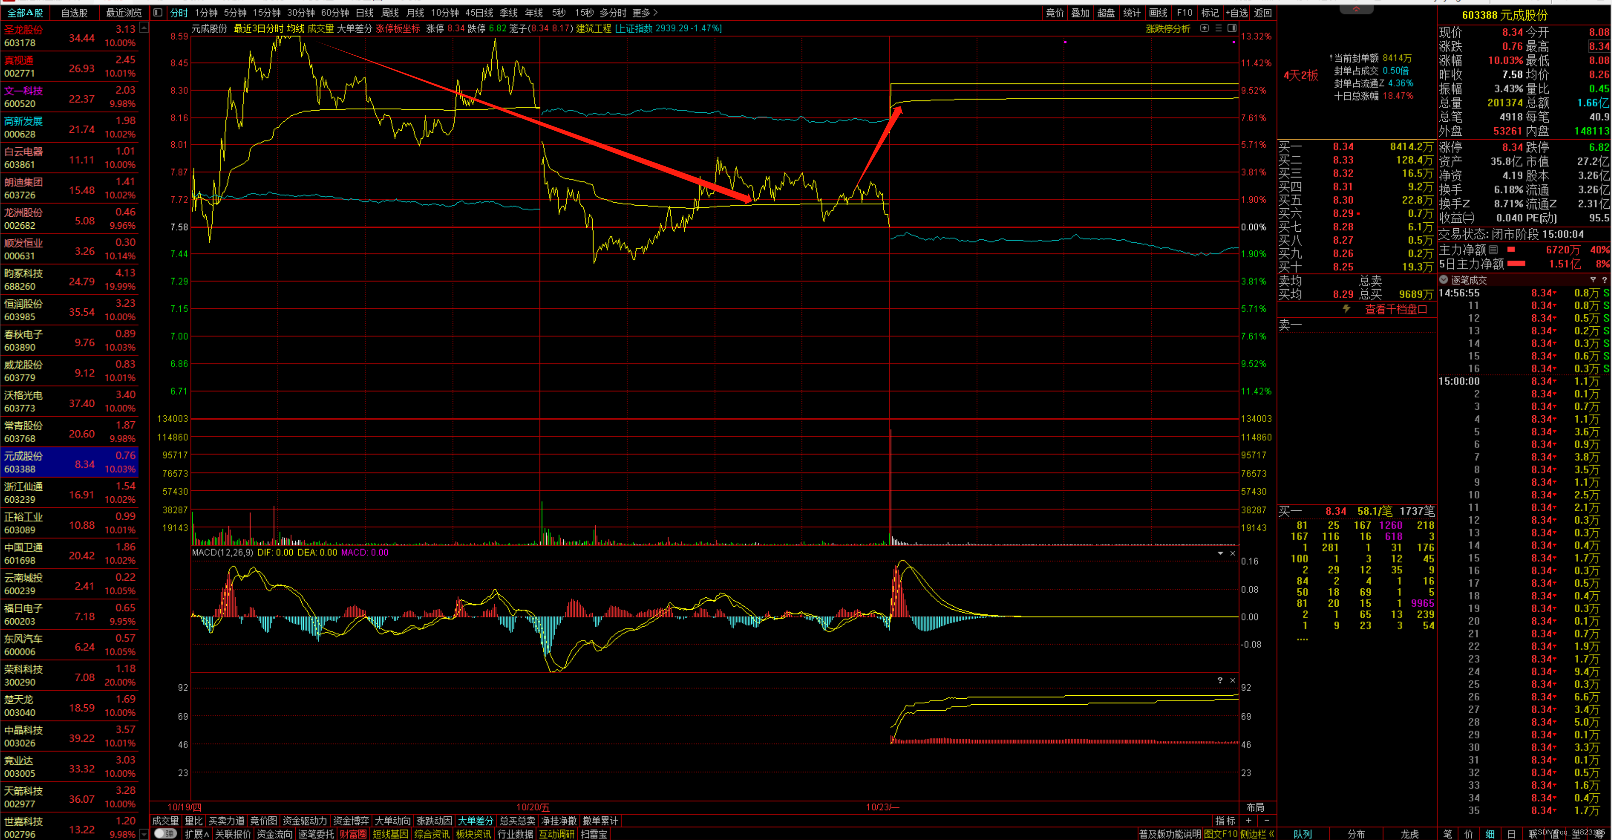
Task: Click the minus icon next to 指标
Action: [x=1267, y=820]
